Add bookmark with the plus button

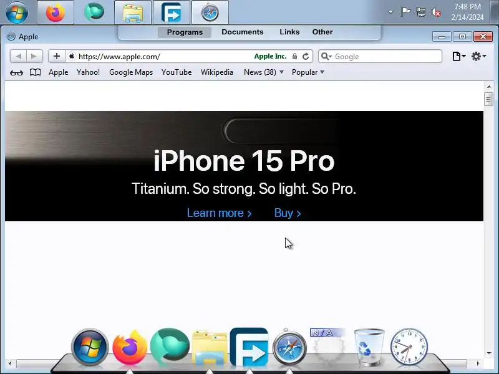pyautogui.click(x=57, y=56)
